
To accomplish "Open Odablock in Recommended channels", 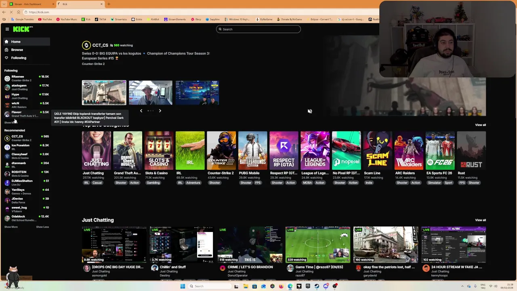I will coord(26,218).
